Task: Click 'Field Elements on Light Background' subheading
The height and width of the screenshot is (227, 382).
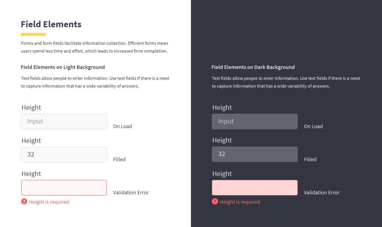Action: tap(63, 67)
